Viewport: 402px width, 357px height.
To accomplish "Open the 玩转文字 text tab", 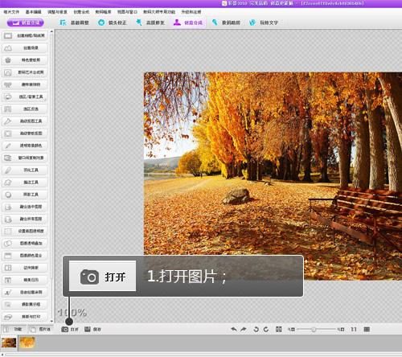I will [264, 23].
